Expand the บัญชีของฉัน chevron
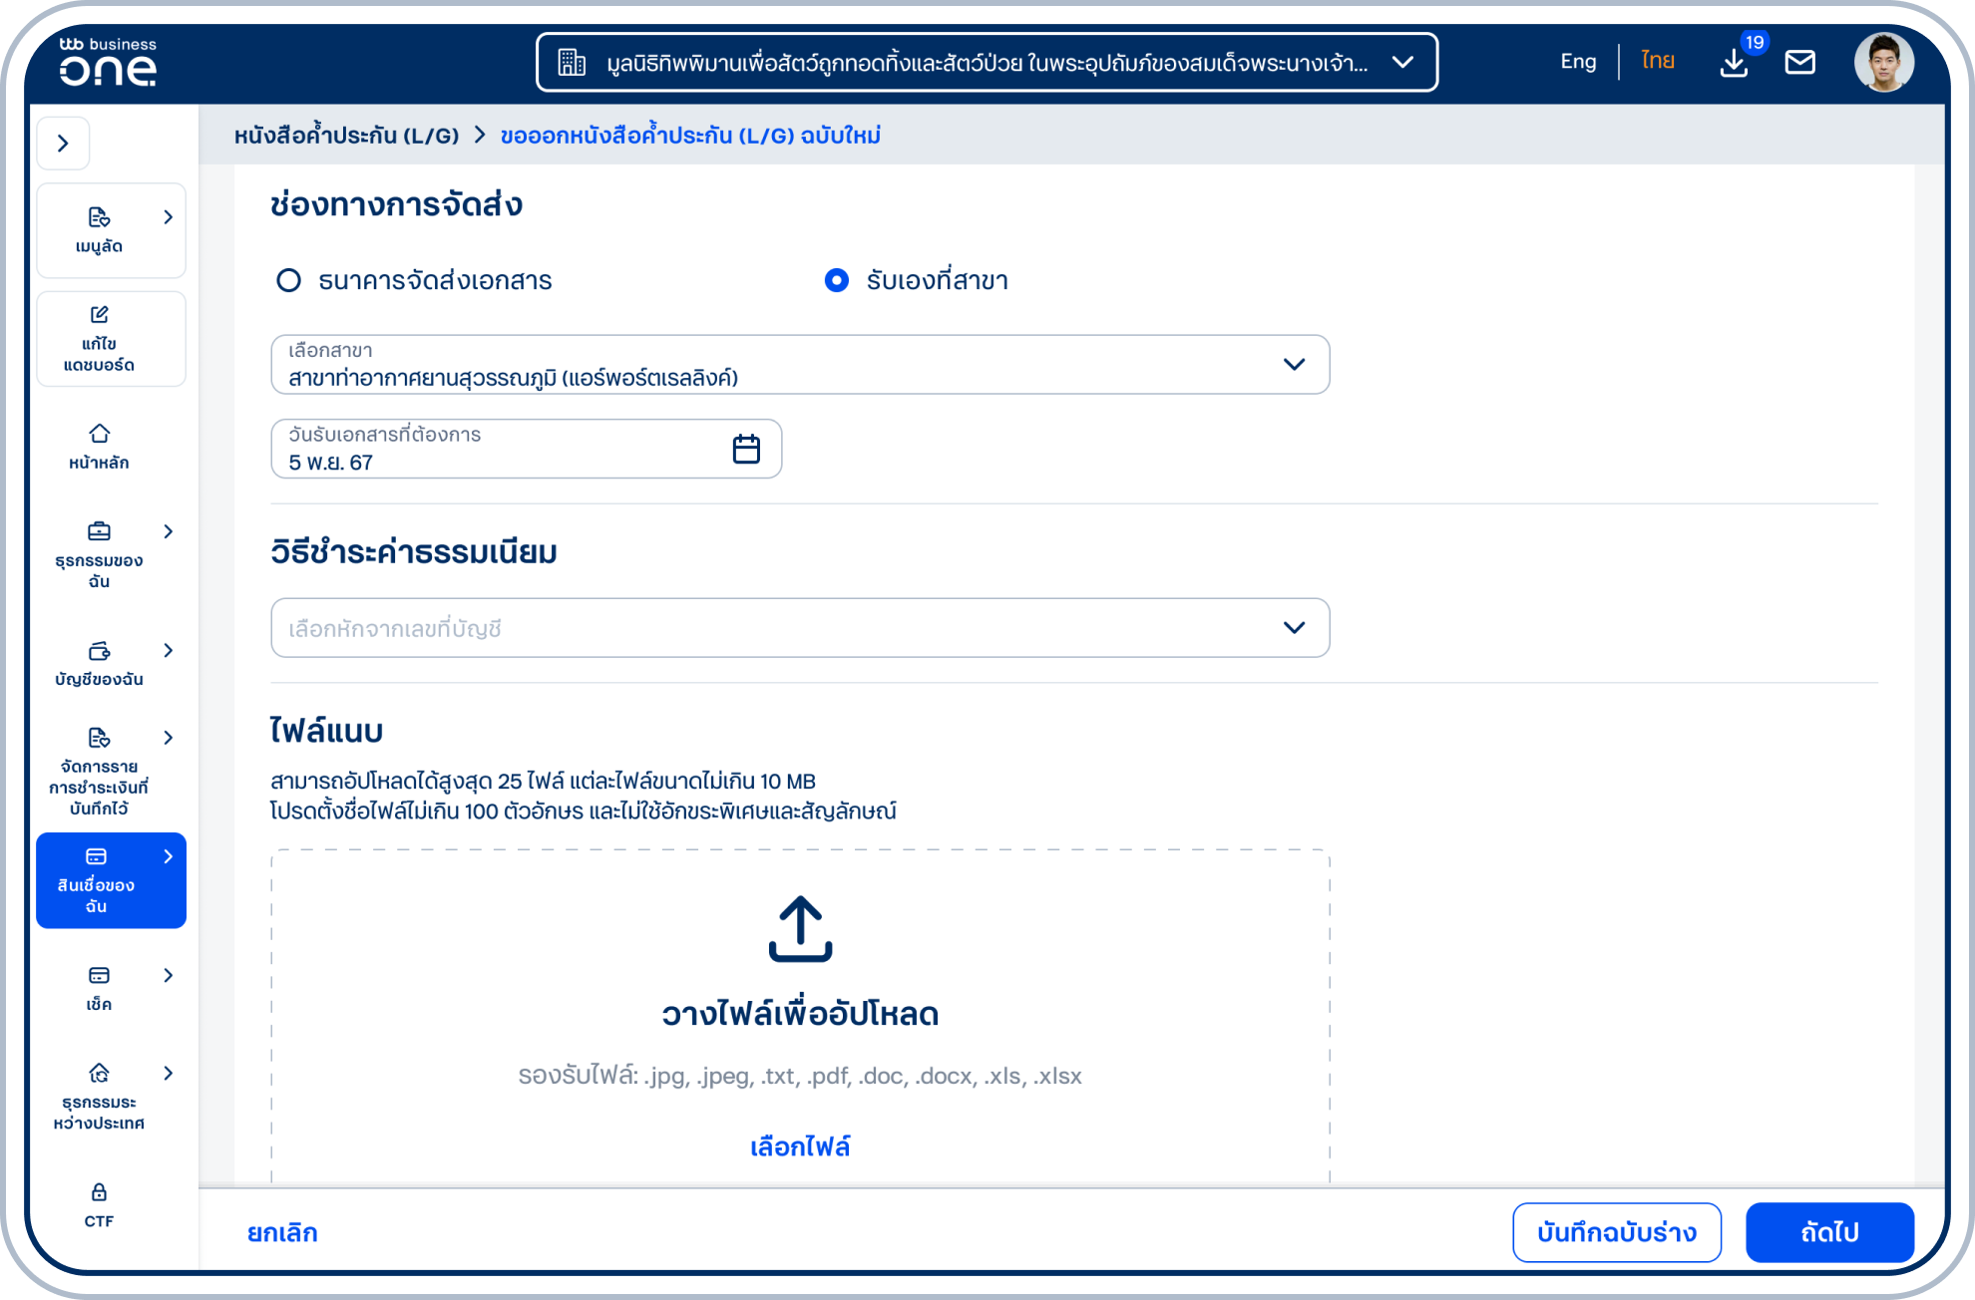The height and width of the screenshot is (1300, 1975). 169,650
